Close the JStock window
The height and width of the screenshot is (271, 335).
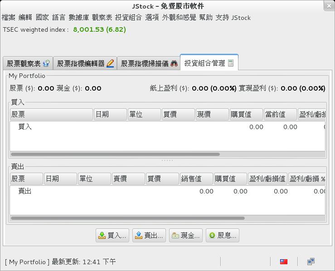coord(329,6)
